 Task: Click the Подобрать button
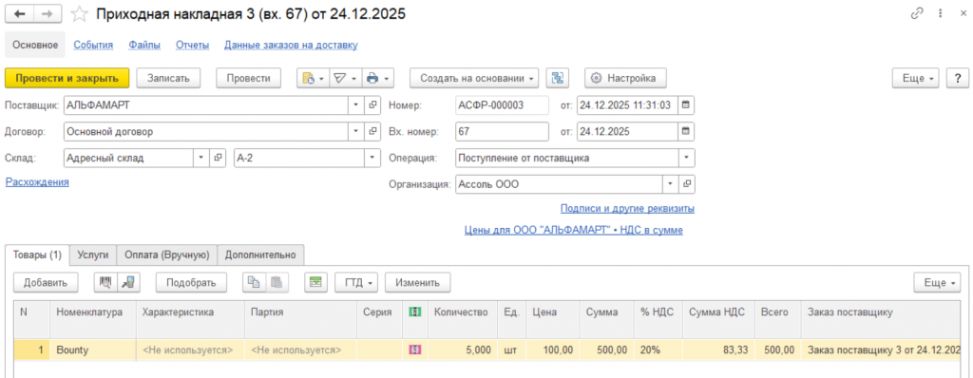coord(191,282)
